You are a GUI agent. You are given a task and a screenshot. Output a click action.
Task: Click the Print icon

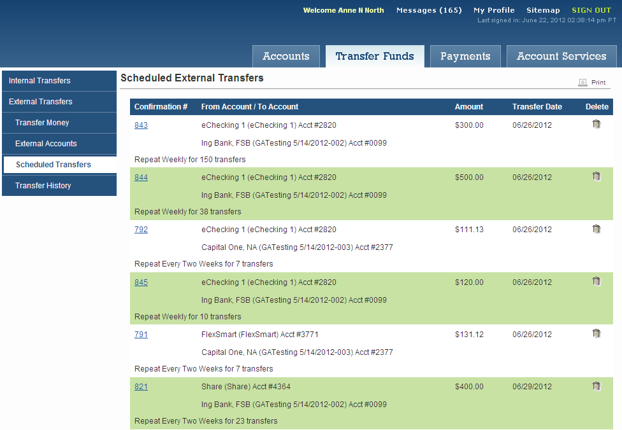582,83
